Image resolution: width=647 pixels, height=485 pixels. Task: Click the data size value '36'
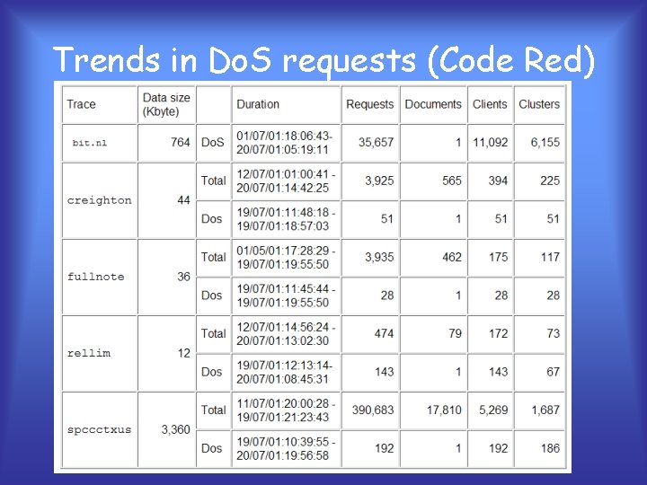point(183,277)
